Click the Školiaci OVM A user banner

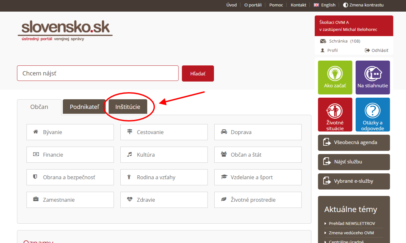[x=354, y=26]
